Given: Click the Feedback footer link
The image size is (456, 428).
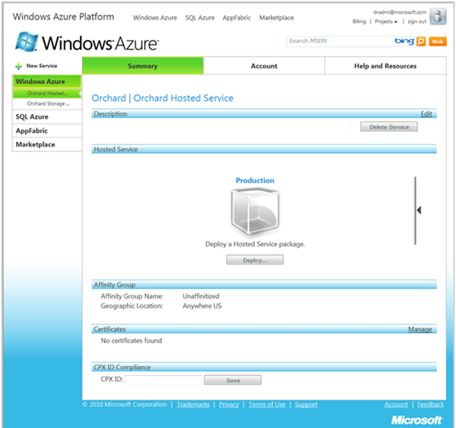Looking at the screenshot, I should [x=431, y=404].
